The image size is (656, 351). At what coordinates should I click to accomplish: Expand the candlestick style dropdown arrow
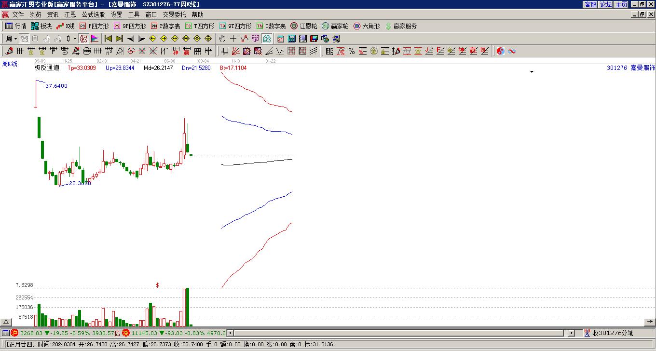(75, 39)
